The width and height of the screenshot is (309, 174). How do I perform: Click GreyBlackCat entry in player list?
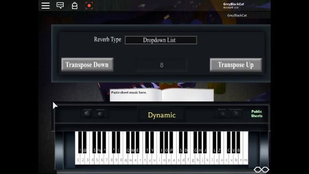(237, 15)
